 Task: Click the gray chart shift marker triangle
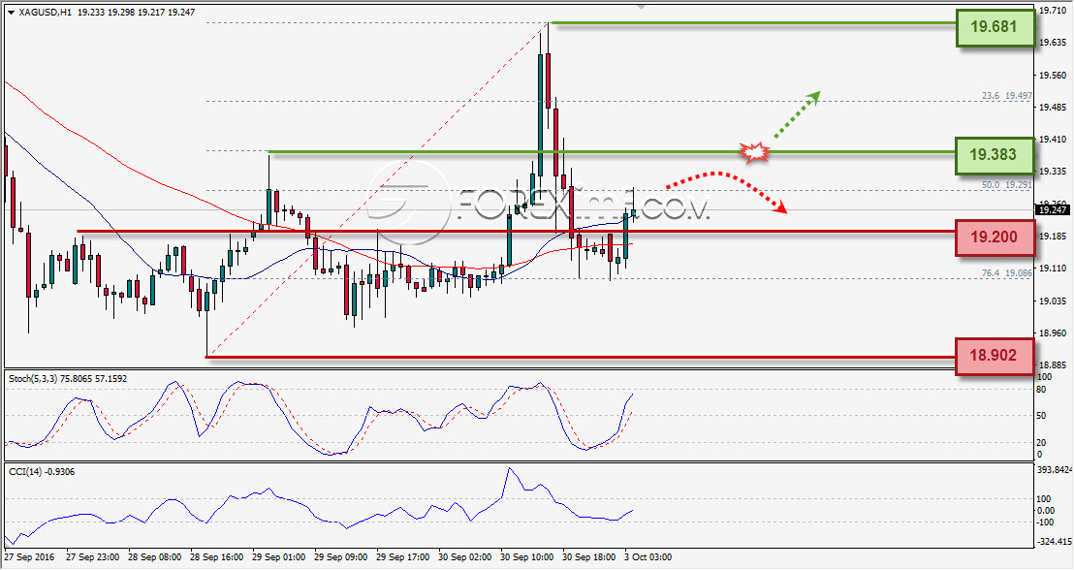(x=641, y=6)
